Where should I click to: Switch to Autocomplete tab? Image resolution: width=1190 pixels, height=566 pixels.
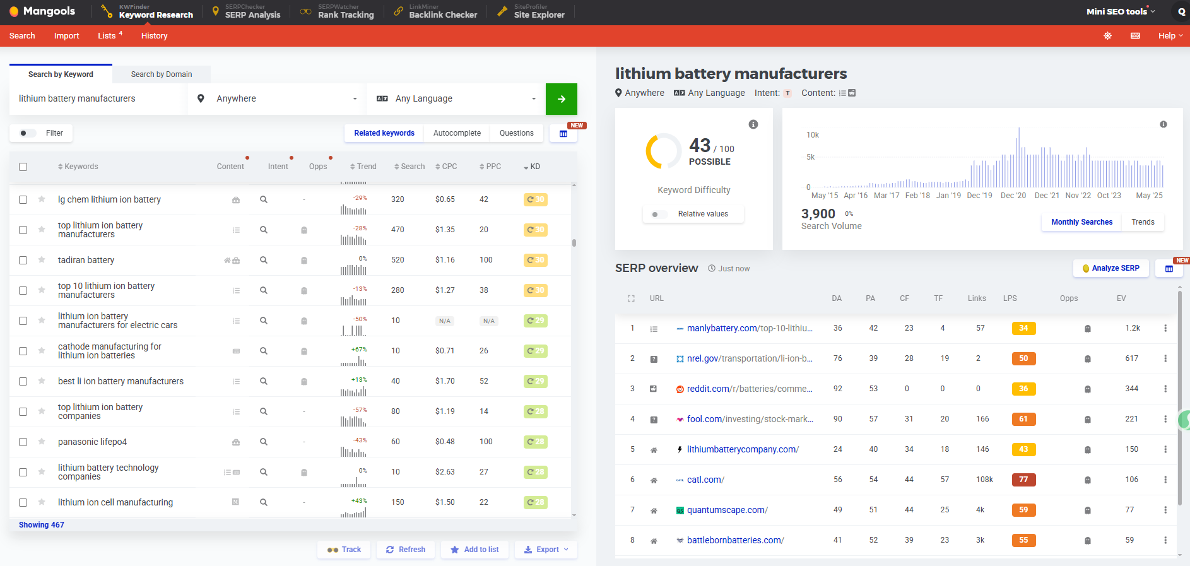pyautogui.click(x=457, y=133)
